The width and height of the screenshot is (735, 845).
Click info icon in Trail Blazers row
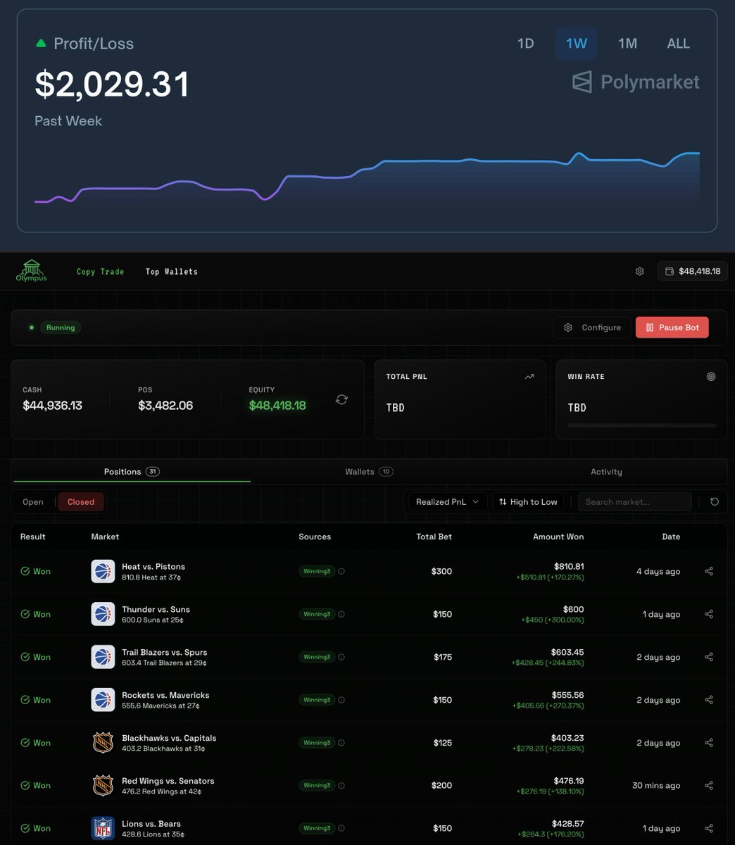pos(341,658)
